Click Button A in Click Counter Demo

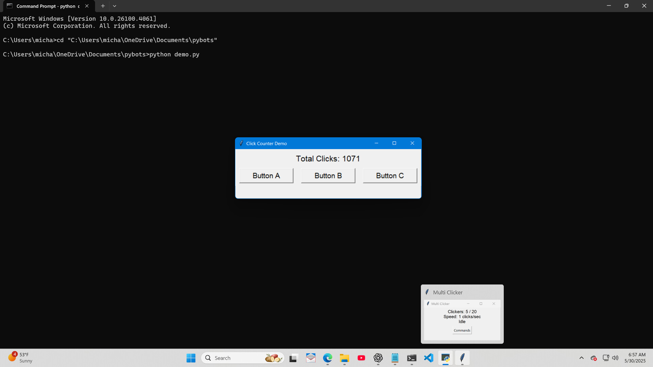click(266, 176)
